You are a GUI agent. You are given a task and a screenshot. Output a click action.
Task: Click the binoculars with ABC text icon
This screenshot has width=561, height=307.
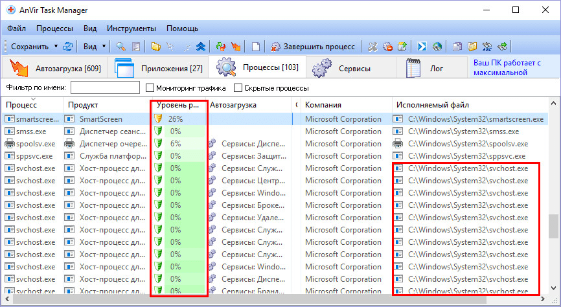click(487, 47)
